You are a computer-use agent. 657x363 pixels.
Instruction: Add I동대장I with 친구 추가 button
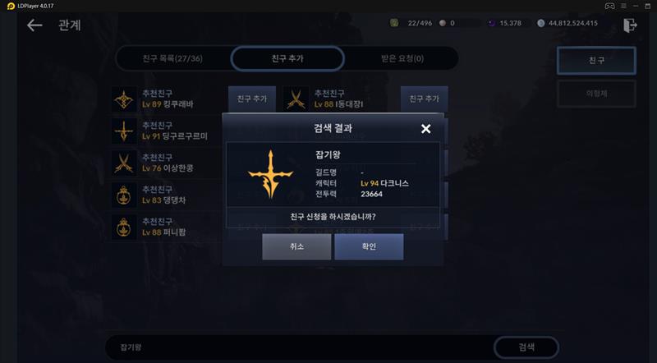click(424, 99)
